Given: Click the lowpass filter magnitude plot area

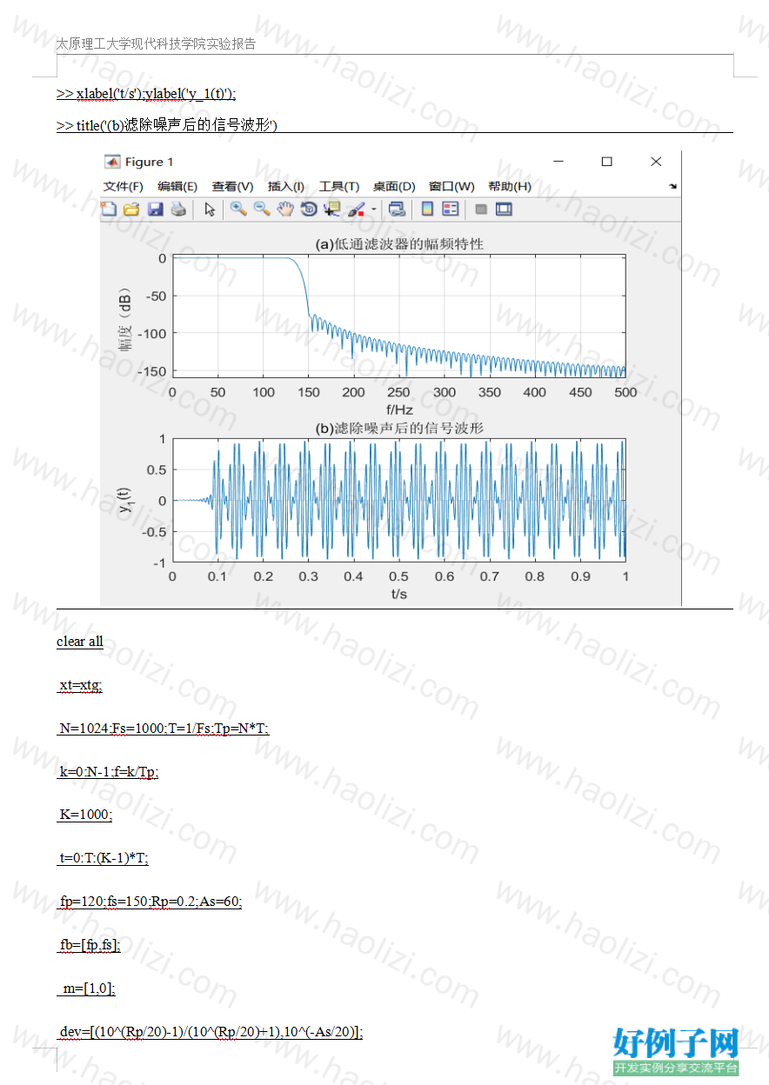Looking at the screenshot, I should [398, 316].
